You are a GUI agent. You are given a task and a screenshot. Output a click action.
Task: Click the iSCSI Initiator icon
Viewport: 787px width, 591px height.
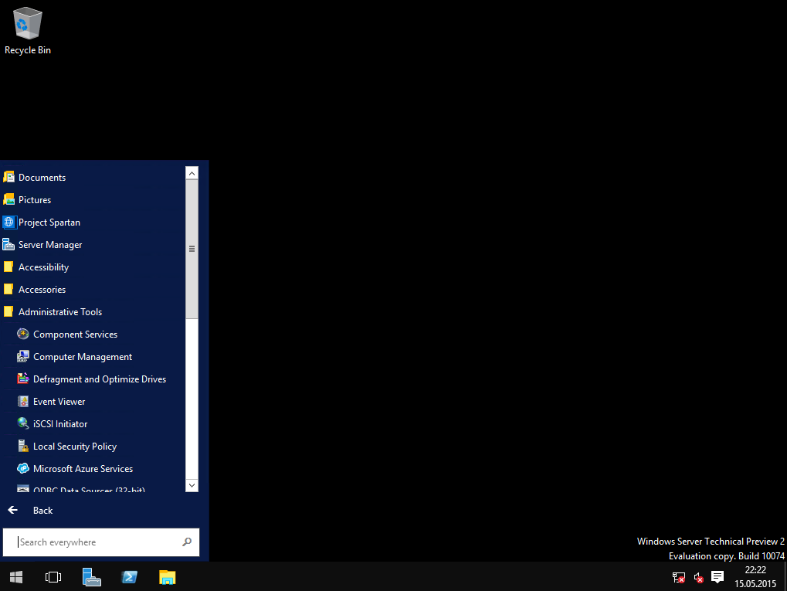coord(23,423)
